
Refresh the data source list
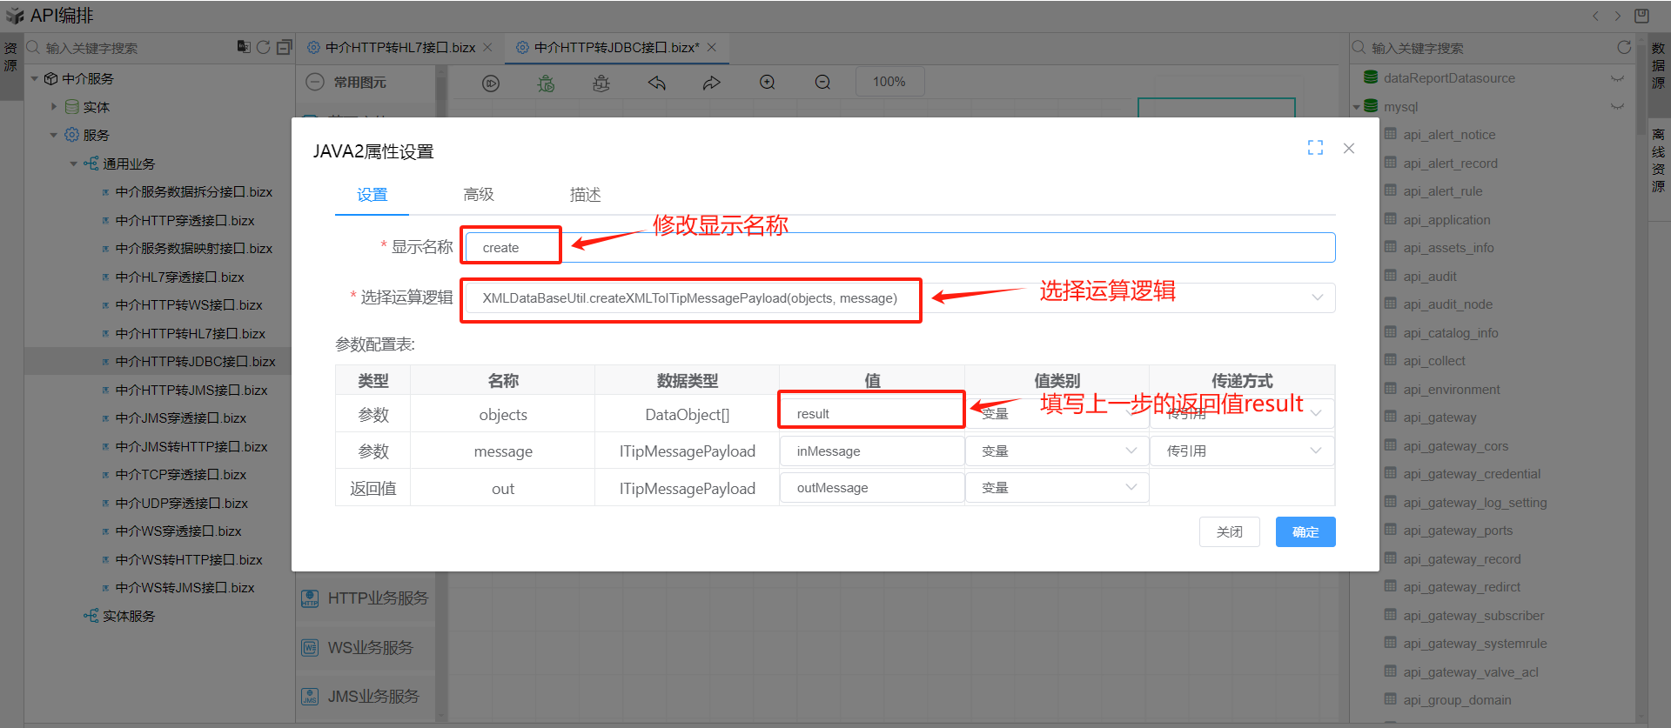1623,48
